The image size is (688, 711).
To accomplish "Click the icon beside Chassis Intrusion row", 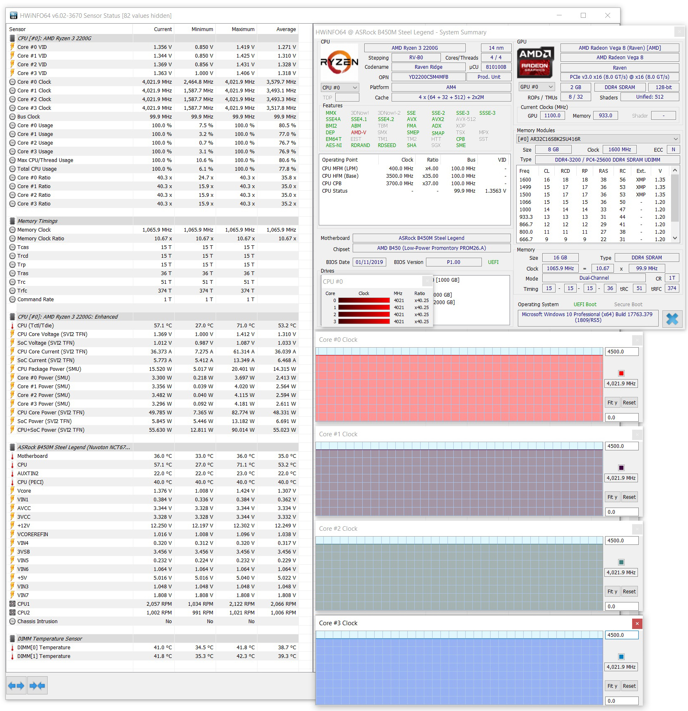I will coord(12,621).
